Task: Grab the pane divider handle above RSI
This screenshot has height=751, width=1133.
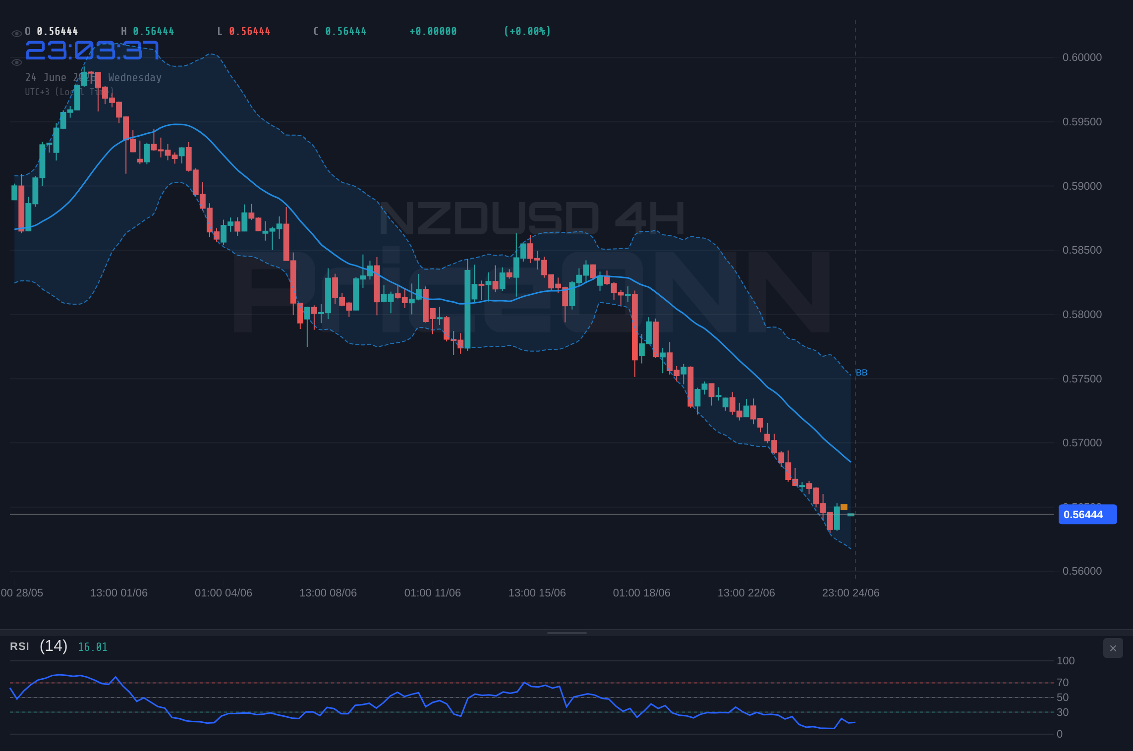Action: pyautogui.click(x=566, y=633)
